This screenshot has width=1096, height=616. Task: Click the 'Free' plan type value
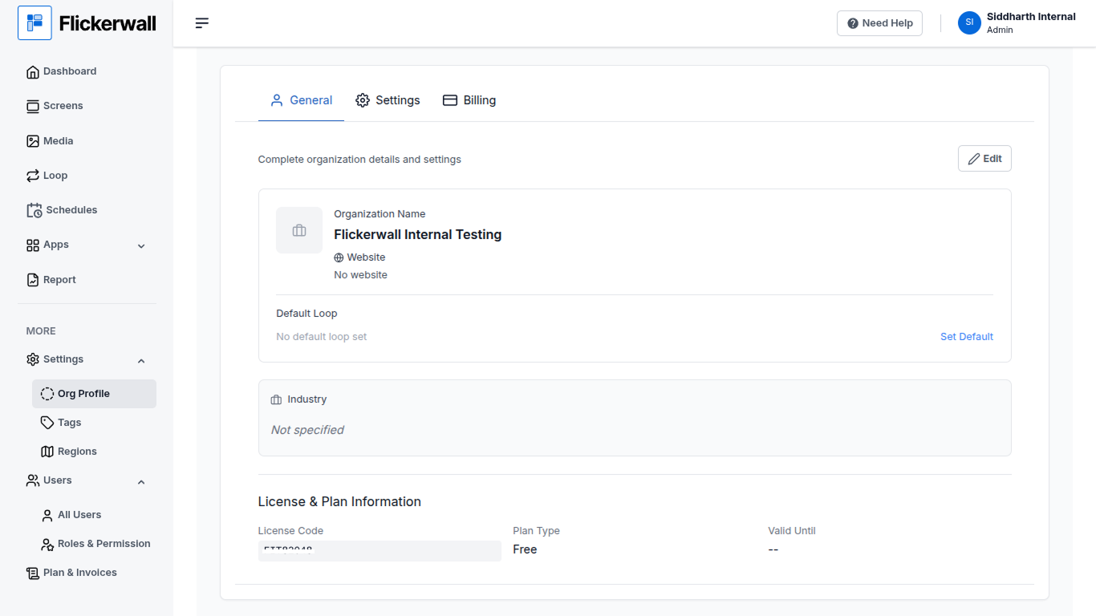(525, 549)
